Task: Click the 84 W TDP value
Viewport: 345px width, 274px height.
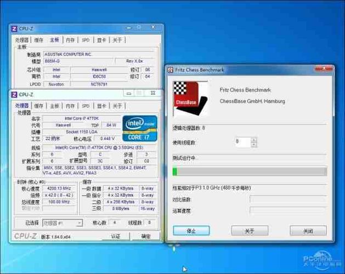Action: click(x=111, y=125)
